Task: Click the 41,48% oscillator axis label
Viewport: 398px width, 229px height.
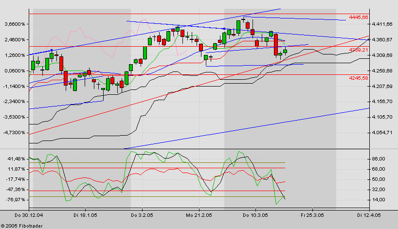Action: point(17,159)
